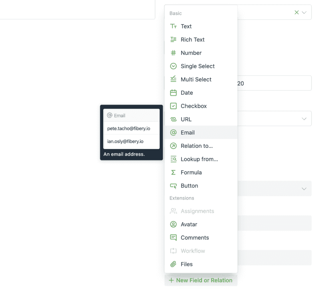Select the Relation to... option
Screen dimensions: 320x289
point(196,146)
